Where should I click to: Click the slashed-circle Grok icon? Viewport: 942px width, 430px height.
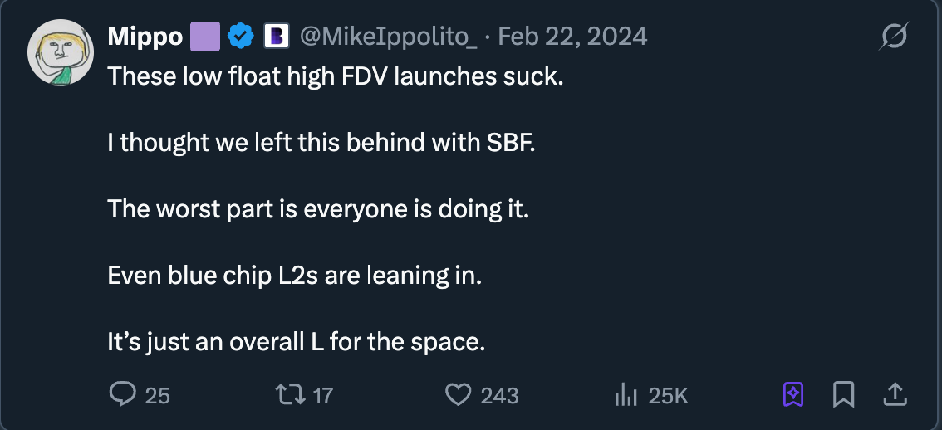(894, 37)
